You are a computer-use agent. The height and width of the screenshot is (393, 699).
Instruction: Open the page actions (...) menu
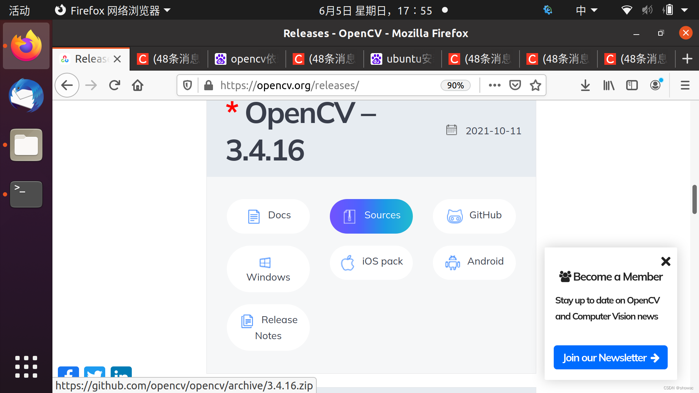(494, 85)
